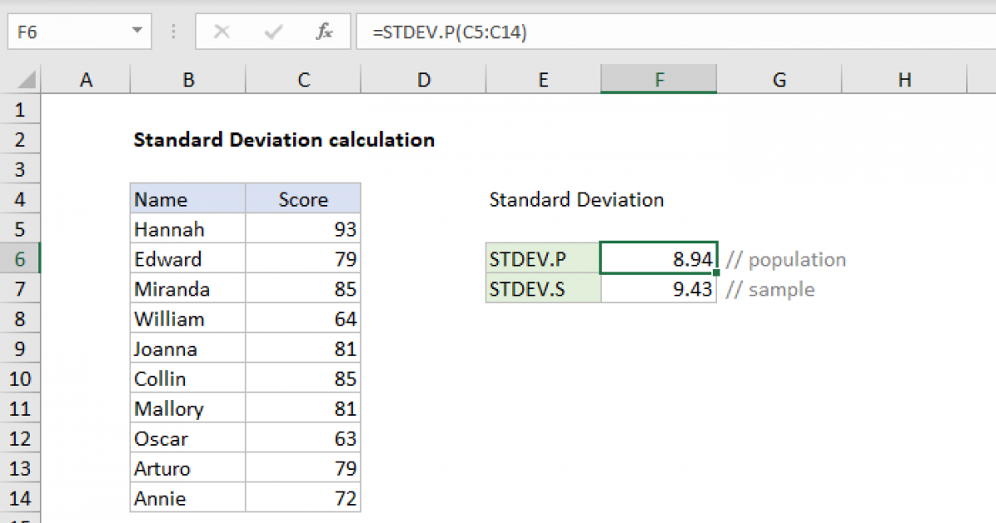Select the STDEV.P label cell
This screenshot has height=523, width=996.
tap(543, 259)
